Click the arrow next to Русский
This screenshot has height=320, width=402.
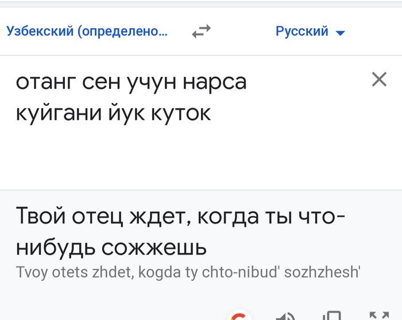tap(340, 33)
